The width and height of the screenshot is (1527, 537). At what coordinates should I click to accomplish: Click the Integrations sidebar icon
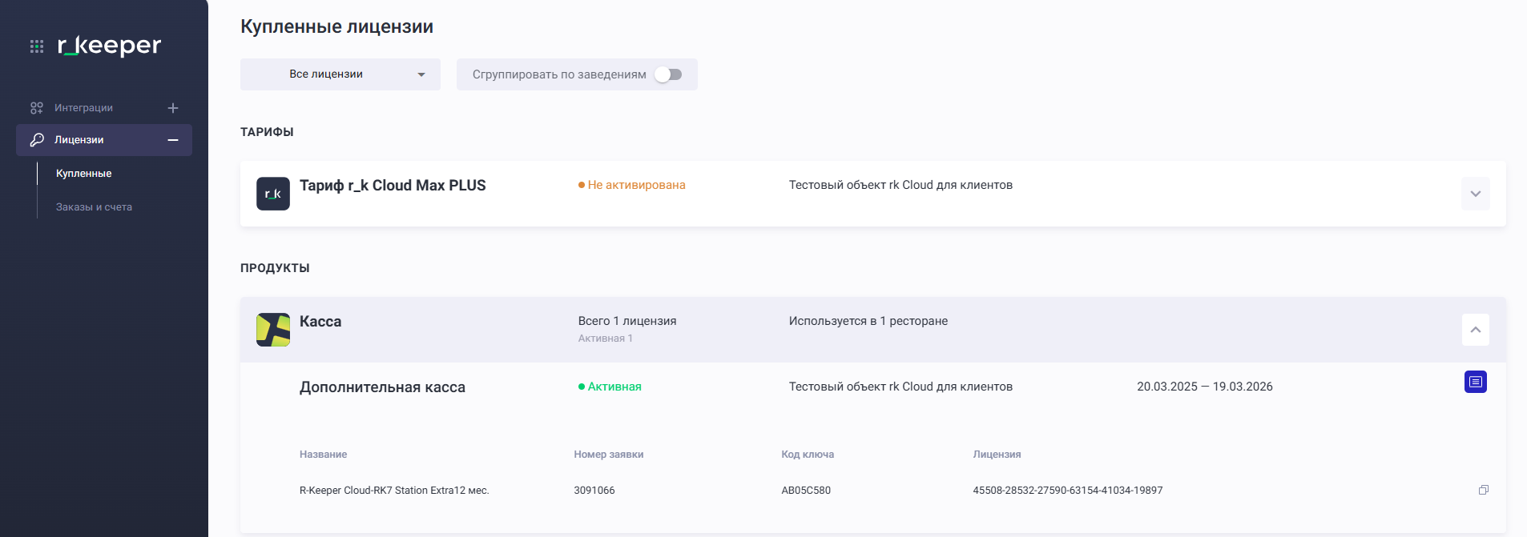pos(37,108)
